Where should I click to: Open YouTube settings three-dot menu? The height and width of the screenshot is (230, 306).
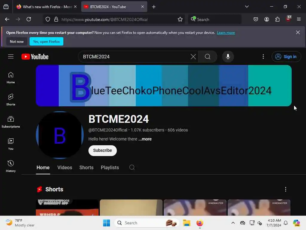coord(263,57)
